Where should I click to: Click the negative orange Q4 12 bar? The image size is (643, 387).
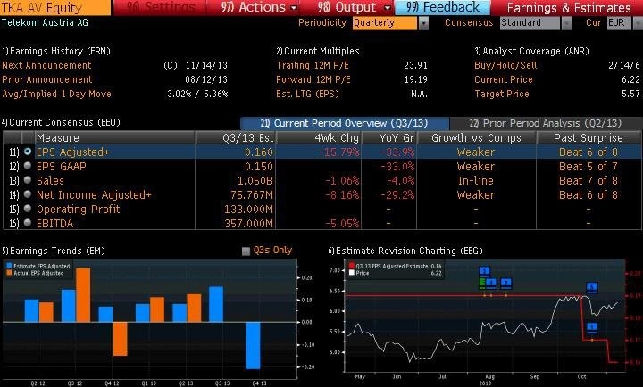(121, 339)
